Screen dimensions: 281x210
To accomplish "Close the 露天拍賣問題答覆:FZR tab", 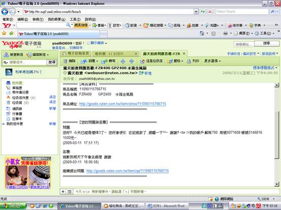I will click(x=184, y=54).
